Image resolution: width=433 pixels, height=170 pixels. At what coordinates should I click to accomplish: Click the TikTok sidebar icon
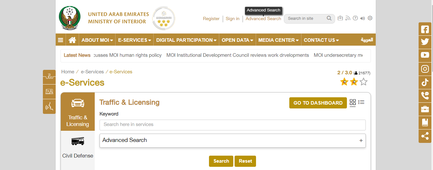coord(425,82)
